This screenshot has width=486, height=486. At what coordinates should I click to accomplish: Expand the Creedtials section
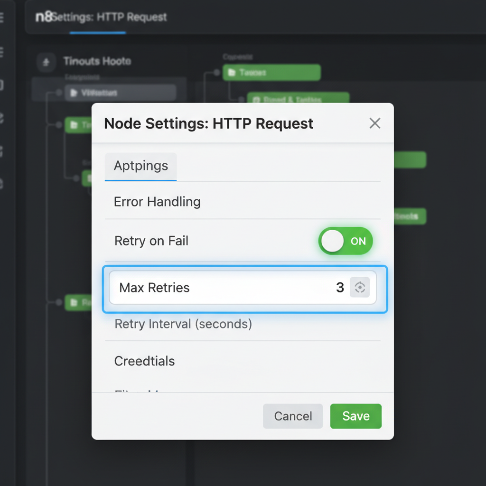coord(144,361)
